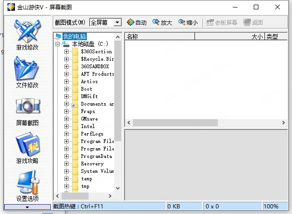Sort by the 大小 column header
The width and height of the screenshot is (292, 214).
click(x=230, y=36)
